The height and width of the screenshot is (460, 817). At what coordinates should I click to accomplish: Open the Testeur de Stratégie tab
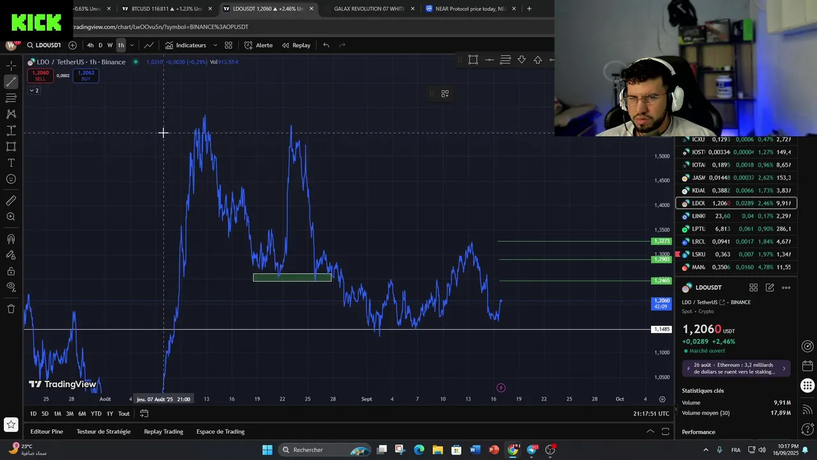(x=103, y=432)
